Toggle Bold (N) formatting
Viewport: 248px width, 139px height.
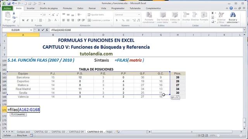pyautogui.click(x=23, y=20)
